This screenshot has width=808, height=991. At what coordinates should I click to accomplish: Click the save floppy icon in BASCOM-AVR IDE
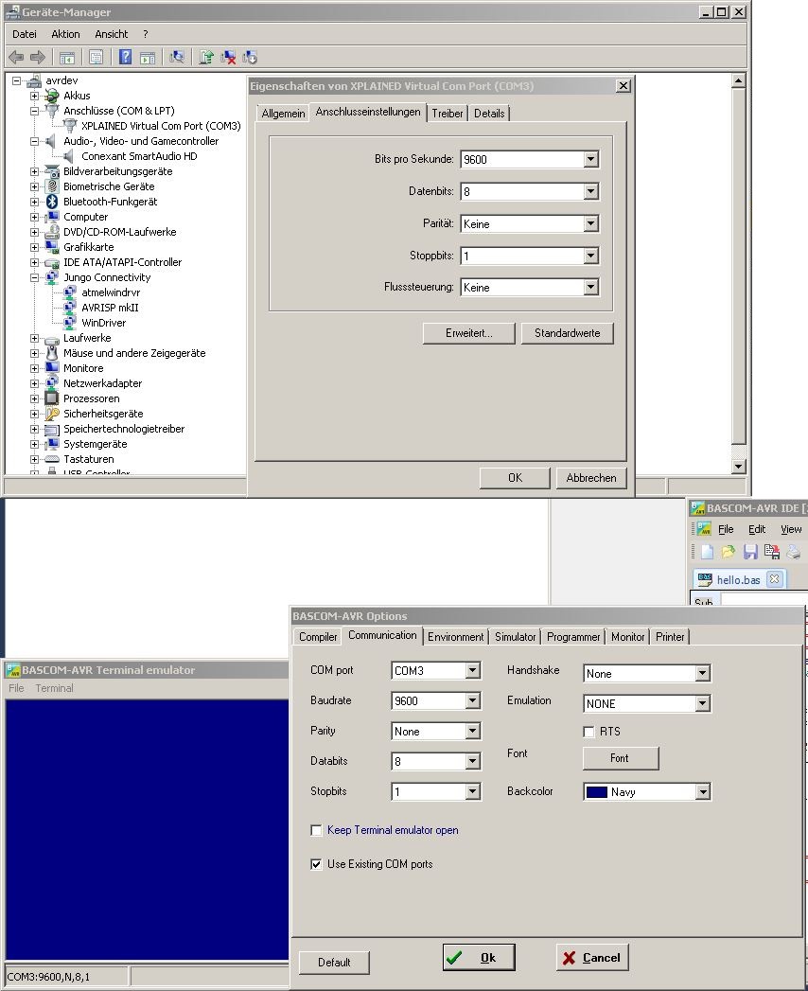[750, 552]
